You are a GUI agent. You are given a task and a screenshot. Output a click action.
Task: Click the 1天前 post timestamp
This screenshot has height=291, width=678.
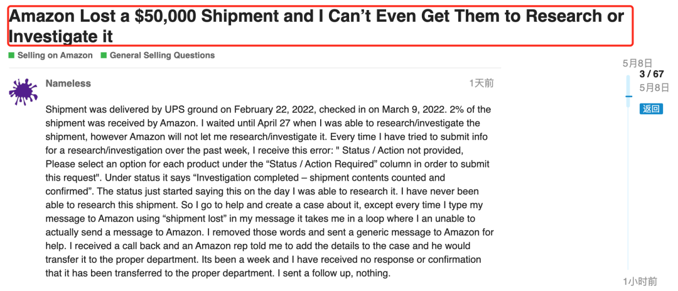coord(482,83)
